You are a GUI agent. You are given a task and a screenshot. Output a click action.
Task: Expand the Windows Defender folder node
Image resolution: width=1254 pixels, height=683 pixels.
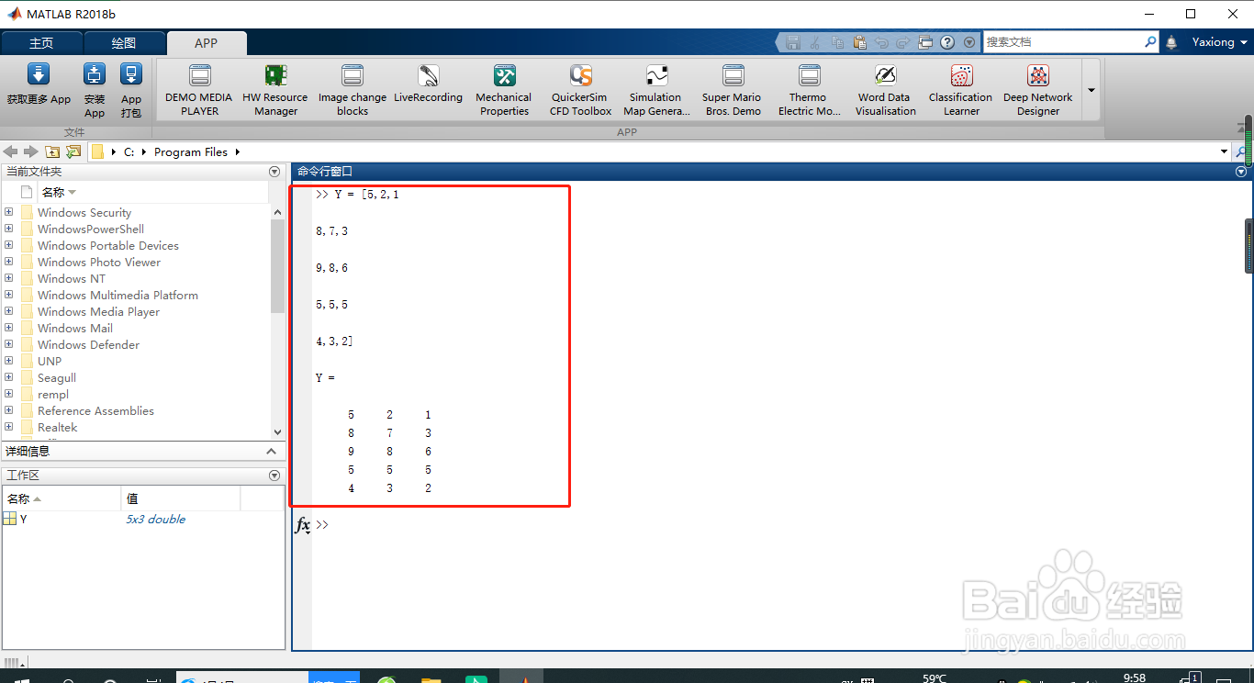tap(9, 344)
